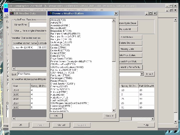Click the Missing Data button
Screen dimensions: 180x135
(x=130, y=49)
